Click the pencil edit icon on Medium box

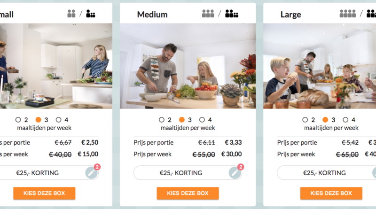click(x=235, y=173)
